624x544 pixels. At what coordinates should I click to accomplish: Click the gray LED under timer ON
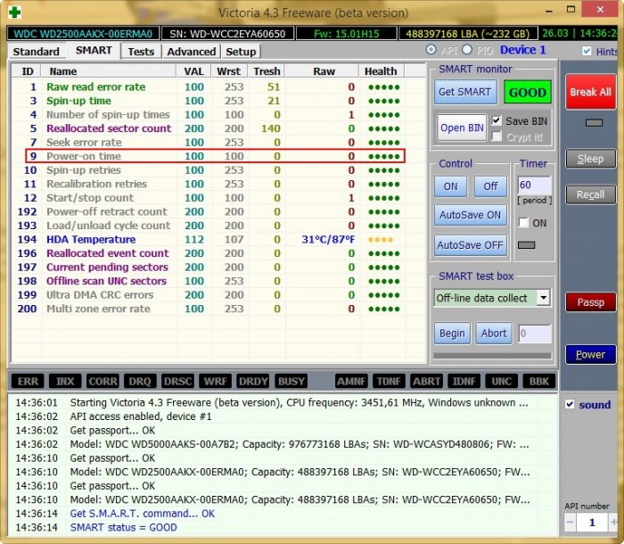tap(526, 245)
